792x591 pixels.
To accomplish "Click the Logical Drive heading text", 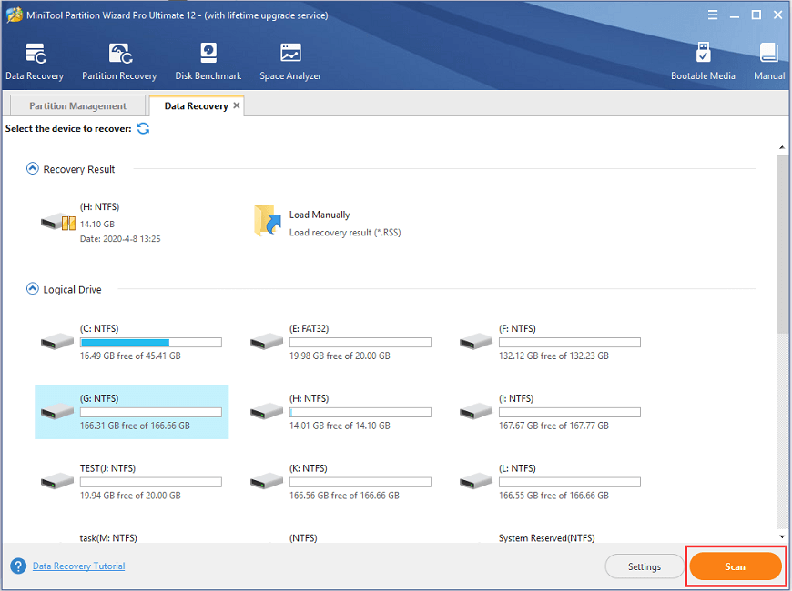I will click(x=72, y=289).
